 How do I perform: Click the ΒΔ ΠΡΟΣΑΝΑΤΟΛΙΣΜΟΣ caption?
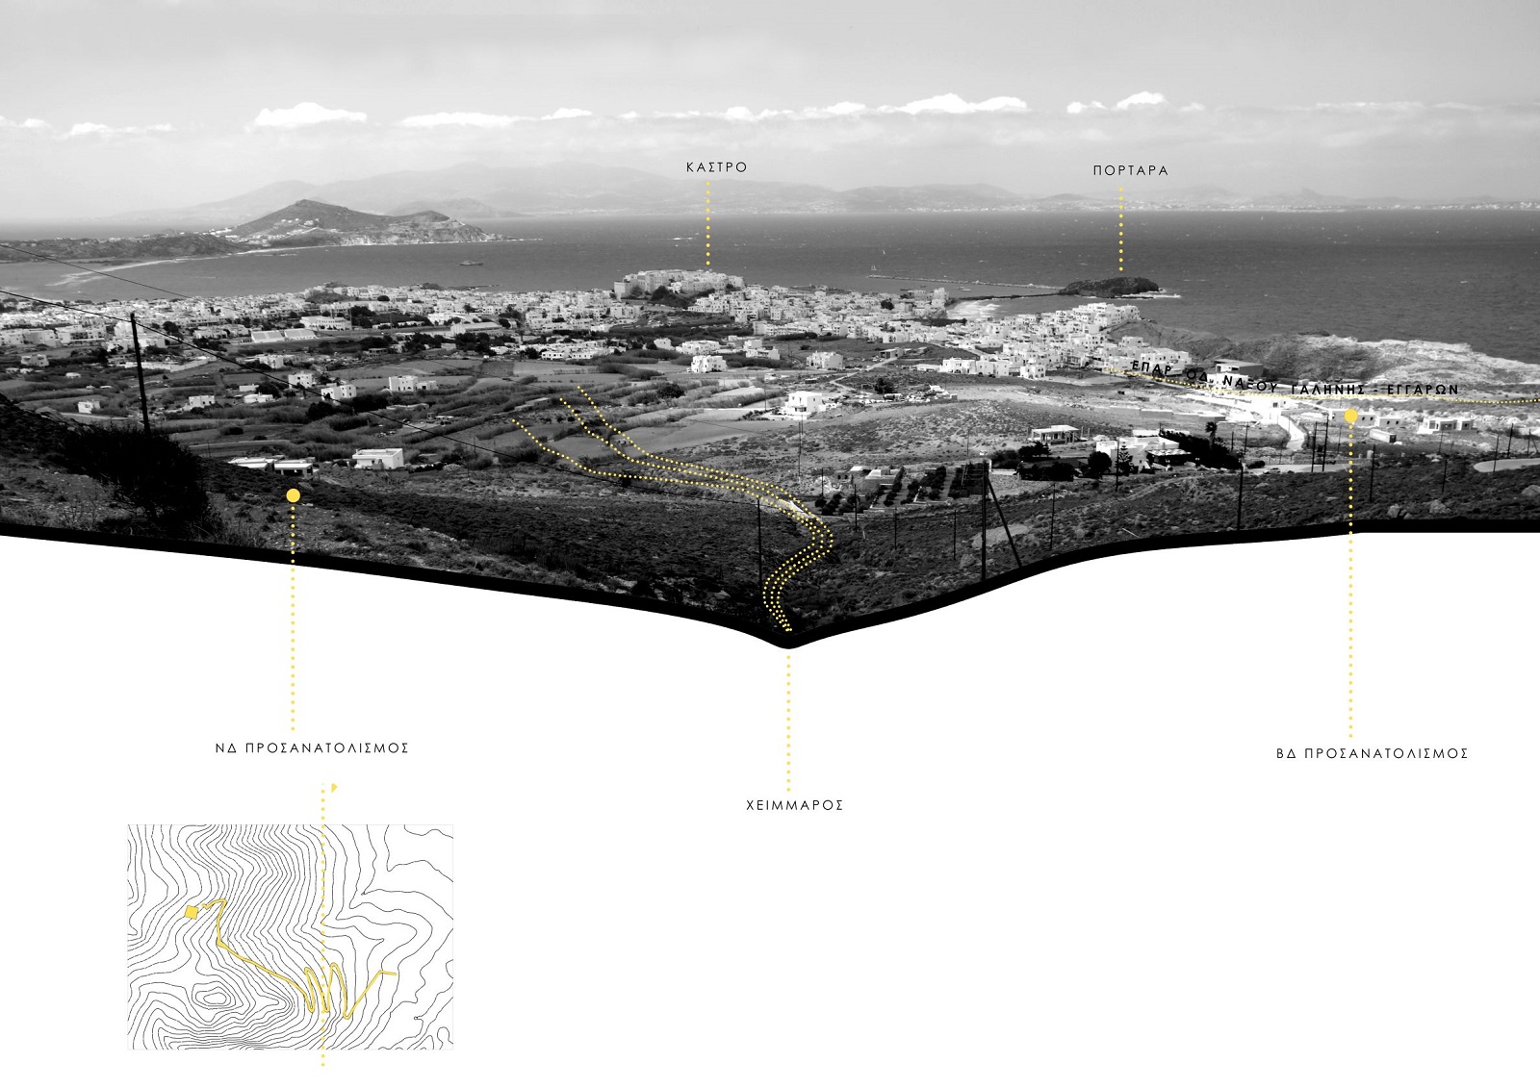coord(1372,754)
